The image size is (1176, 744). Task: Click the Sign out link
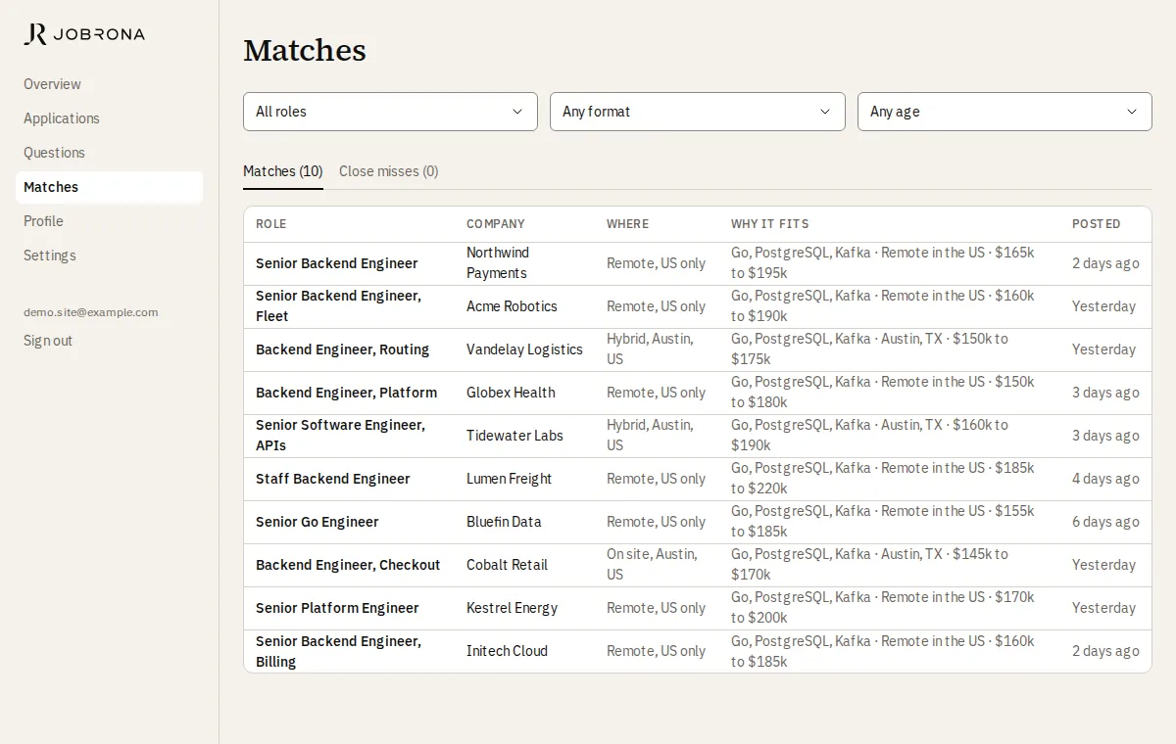pos(48,341)
